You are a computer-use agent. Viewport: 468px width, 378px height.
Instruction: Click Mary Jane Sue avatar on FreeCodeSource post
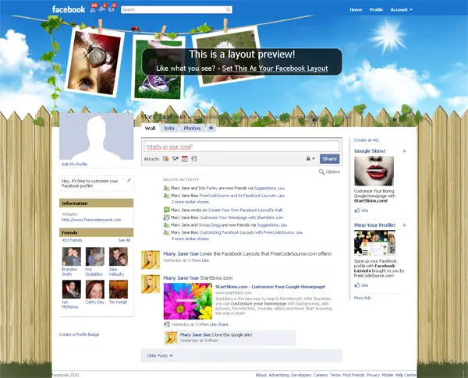[151, 260]
